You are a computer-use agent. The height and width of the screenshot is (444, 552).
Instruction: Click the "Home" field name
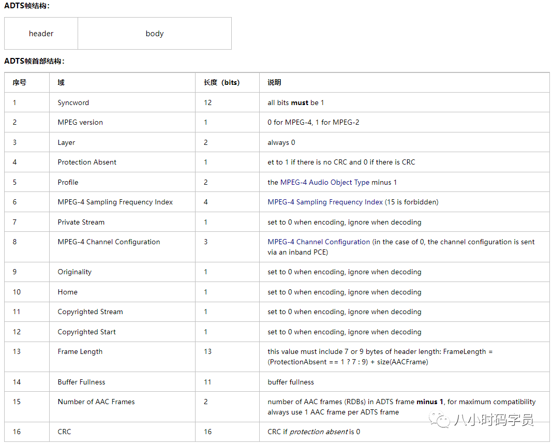point(68,291)
